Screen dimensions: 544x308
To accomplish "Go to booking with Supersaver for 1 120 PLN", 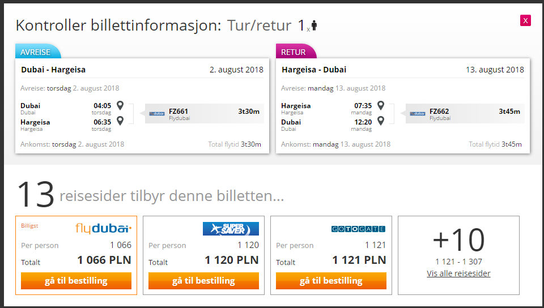I will point(203,281).
